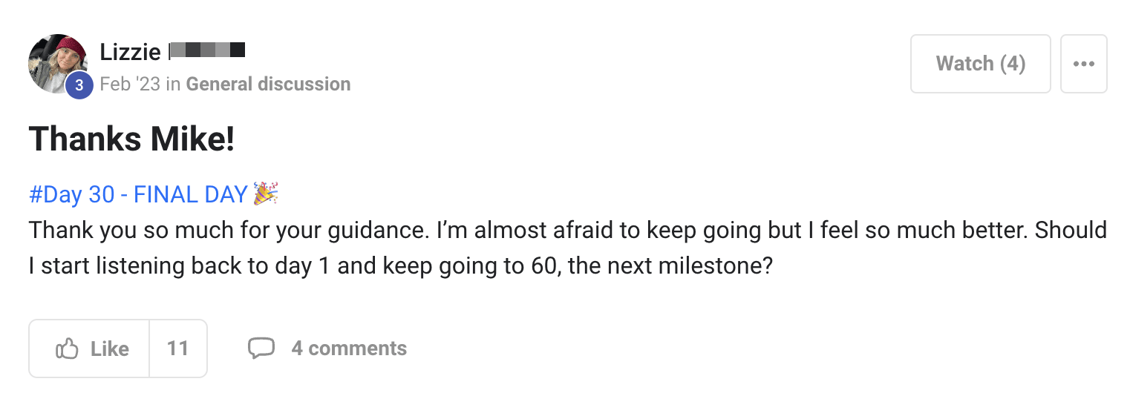Expand the 4 comments thread
This screenshot has height=393, width=1130.
(349, 349)
